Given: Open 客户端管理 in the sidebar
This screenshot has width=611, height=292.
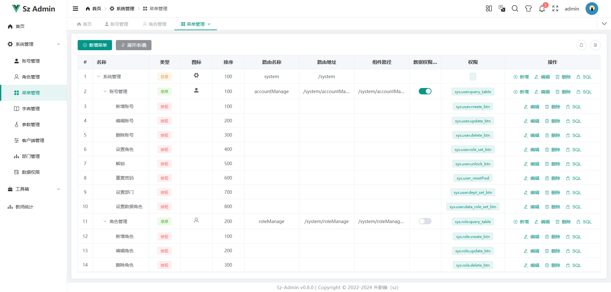Looking at the screenshot, I should (x=33, y=140).
